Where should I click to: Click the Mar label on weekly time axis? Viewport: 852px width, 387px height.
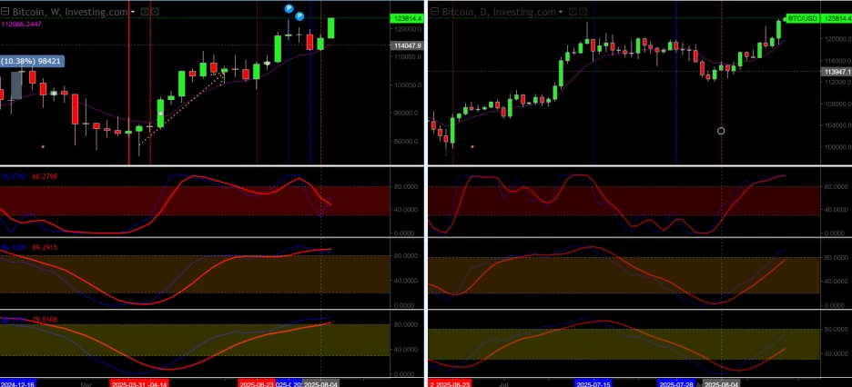pyautogui.click(x=86, y=383)
